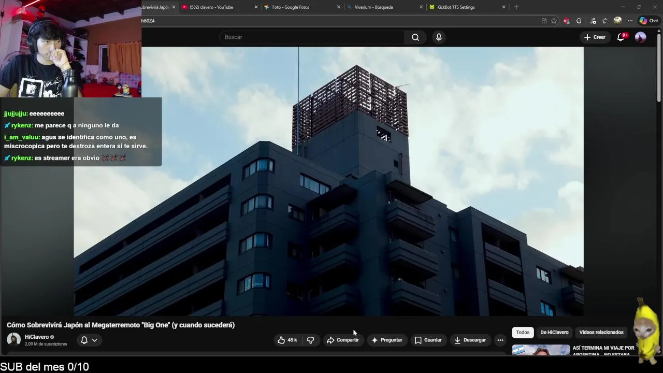Save video with Guardar button

click(x=428, y=340)
